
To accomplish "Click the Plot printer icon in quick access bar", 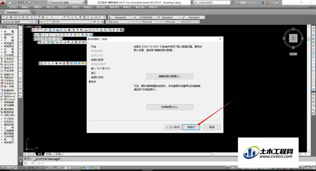I will (30, 3).
